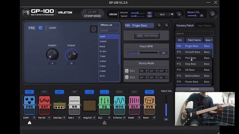
Task: Enable the DLY slot label
Action: pyautogui.click(x=134, y=92)
